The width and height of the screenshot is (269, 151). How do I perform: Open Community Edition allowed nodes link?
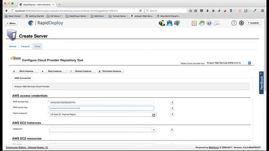(x=27, y=147)
